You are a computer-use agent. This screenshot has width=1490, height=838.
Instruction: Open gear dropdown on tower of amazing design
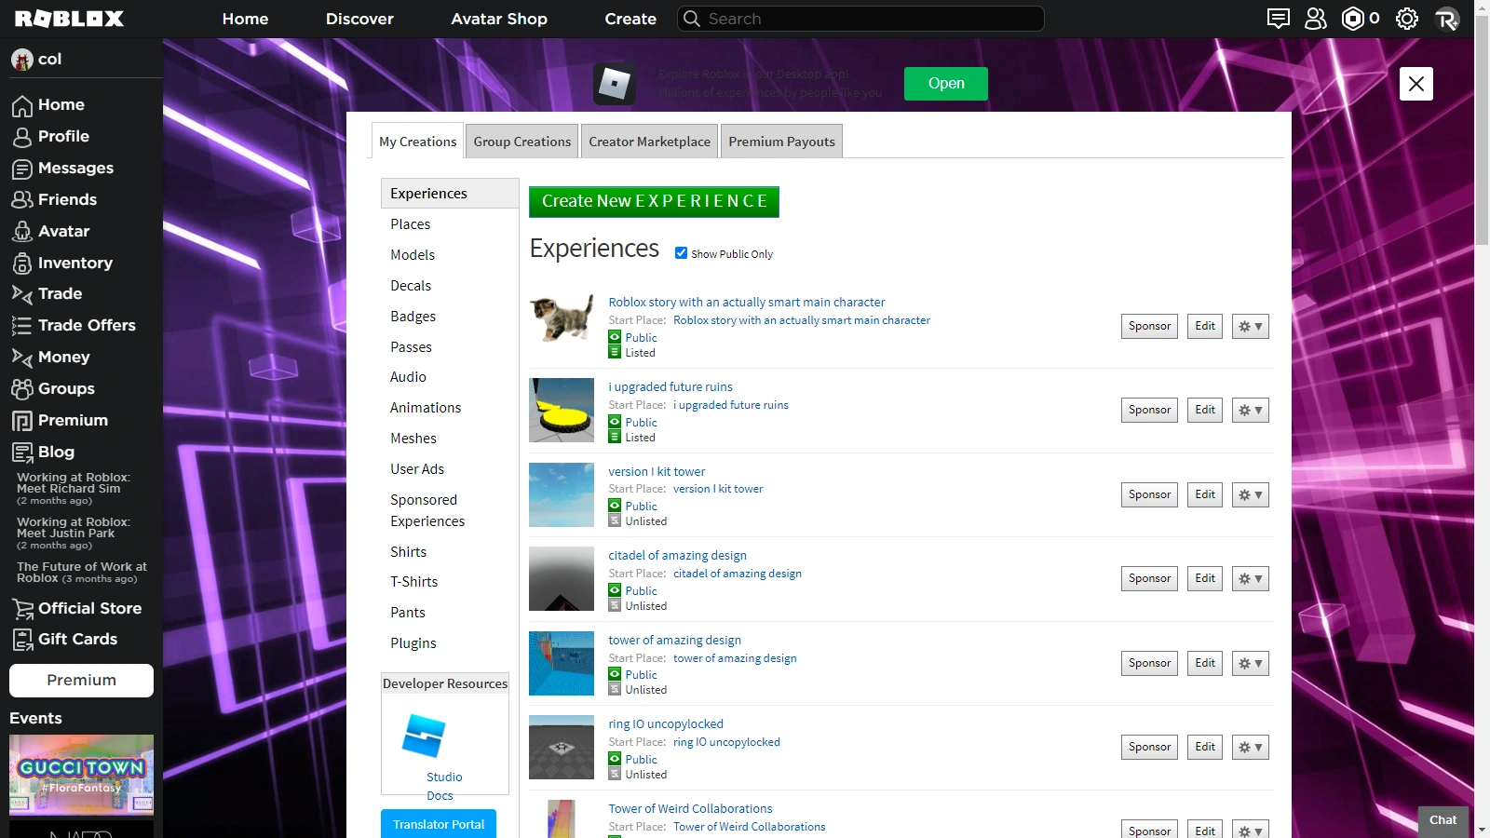pyautogui.click(x=1249, y=663)
